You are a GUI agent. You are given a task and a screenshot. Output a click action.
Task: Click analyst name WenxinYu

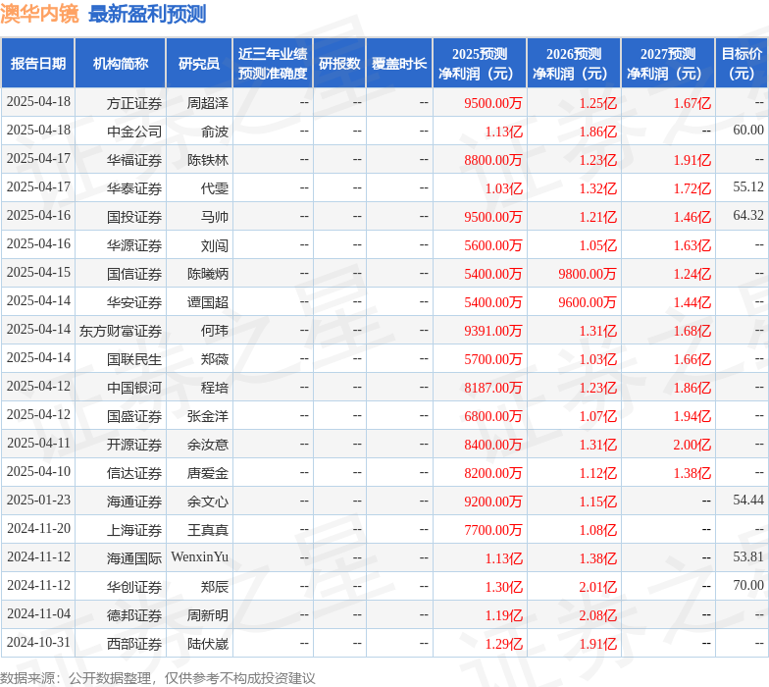[x=199, y=558]
